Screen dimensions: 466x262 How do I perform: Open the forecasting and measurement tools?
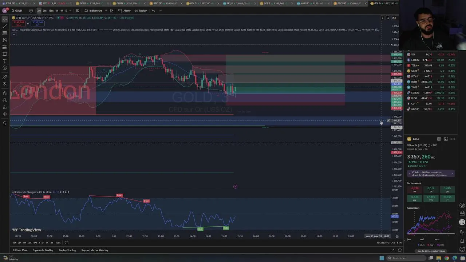(x=5, y=47)
